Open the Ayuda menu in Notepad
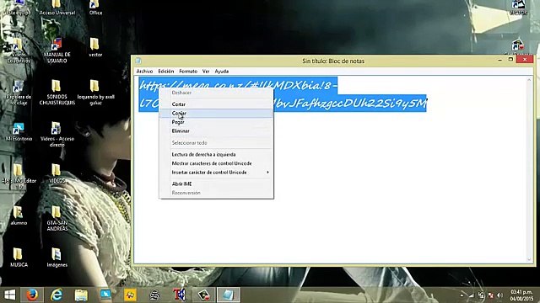 221,71
